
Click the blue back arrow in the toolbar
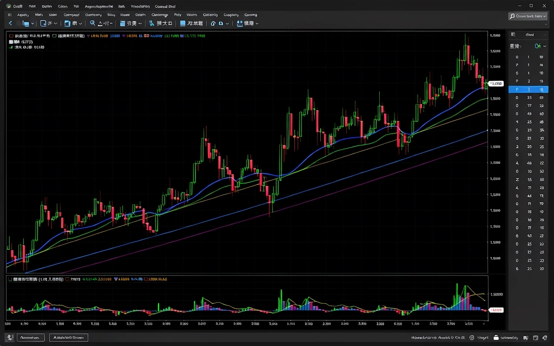click(10, 24)
